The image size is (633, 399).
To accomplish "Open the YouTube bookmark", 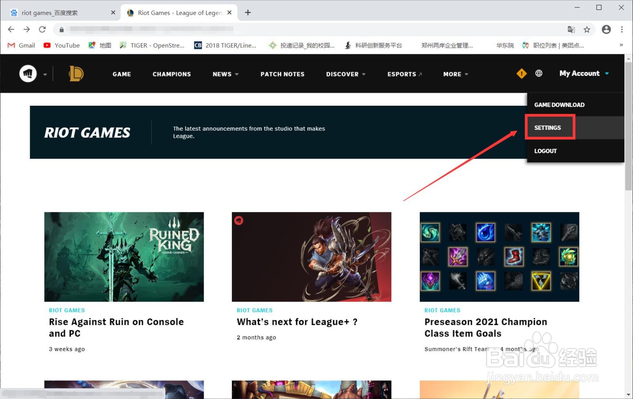I will [x=62, y=45].
